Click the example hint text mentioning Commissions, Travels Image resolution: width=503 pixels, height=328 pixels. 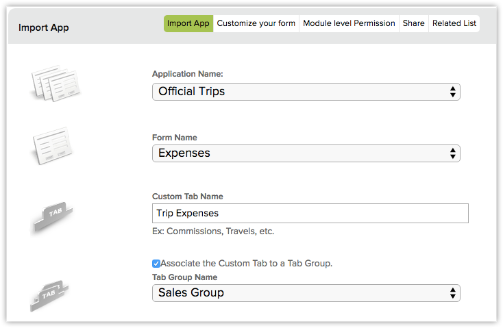point(213,231)
